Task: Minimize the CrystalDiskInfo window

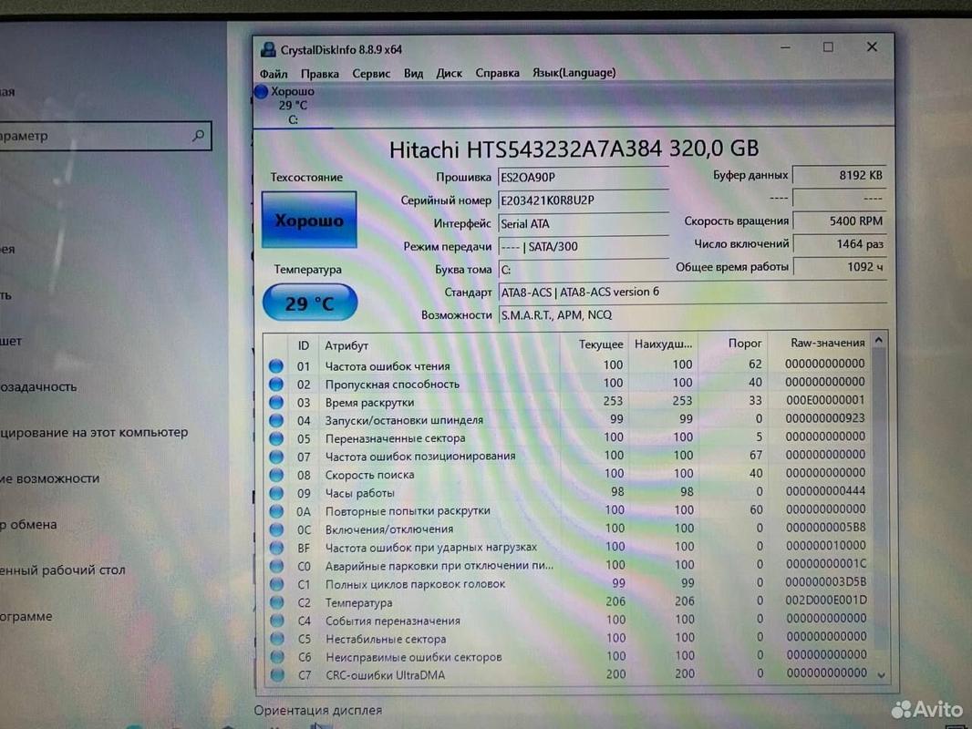Action: (x=785, y=47)
